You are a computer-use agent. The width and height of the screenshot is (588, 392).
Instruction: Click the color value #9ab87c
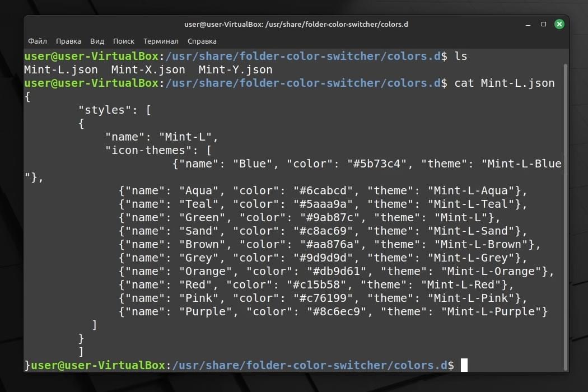tap(330, 218)
